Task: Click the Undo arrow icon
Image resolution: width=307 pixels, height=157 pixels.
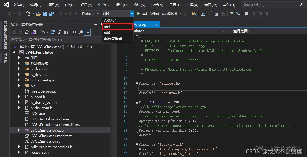Action: coord(60,14)
